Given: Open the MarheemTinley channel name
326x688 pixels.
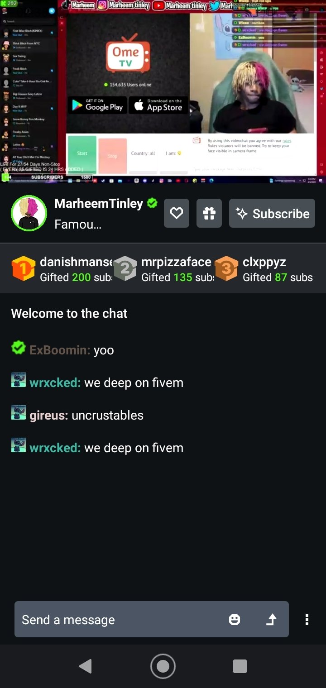Looking at the screenshot, I should [x=99, y=204].
